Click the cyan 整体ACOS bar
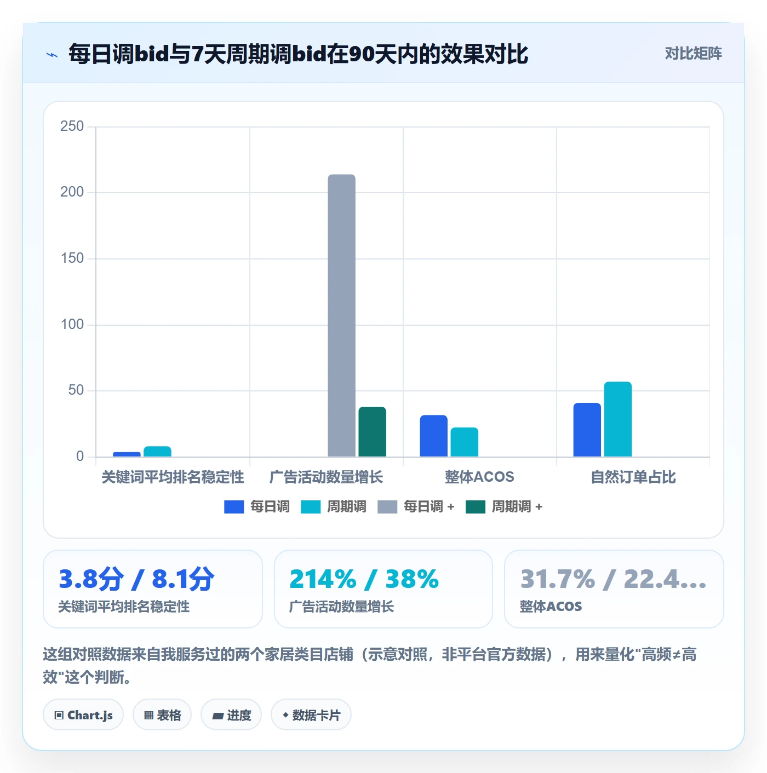Viewport: 767px width, 773px height. [x=465, y=442]
